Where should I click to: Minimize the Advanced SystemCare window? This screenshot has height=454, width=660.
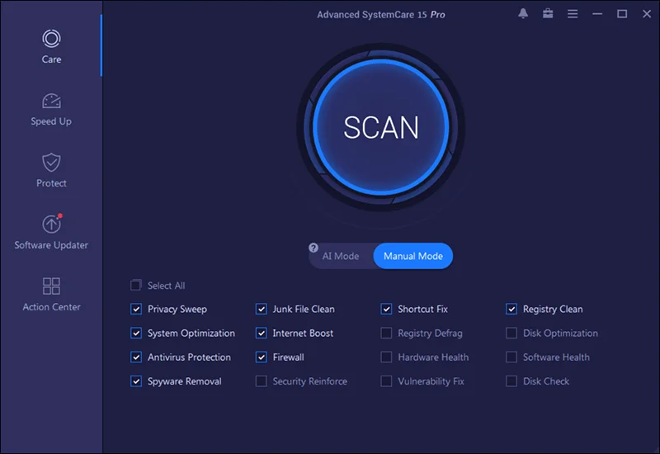click(598, 14)
